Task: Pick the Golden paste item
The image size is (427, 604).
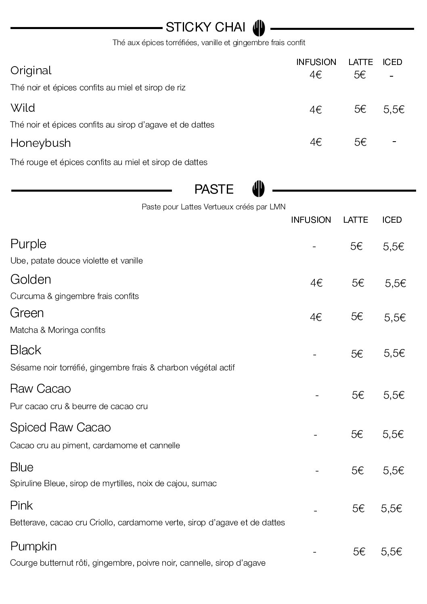Action: pyautogui.click(x=31, y=280)
